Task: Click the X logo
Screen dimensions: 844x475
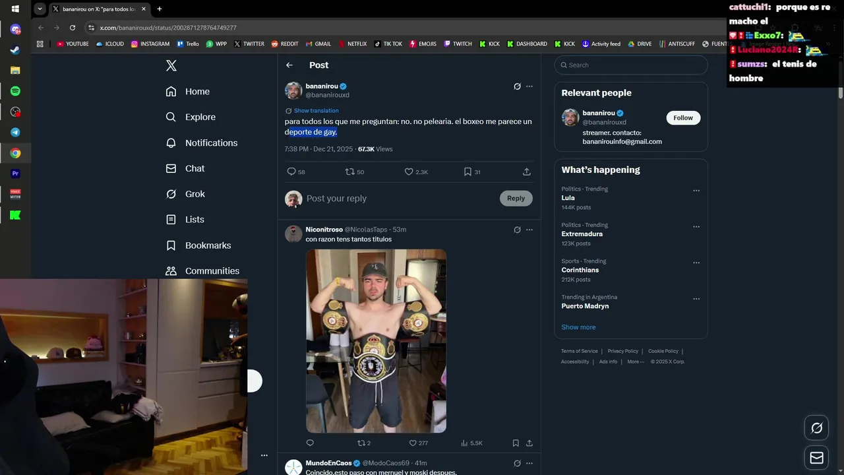Action: click(171, 65)
